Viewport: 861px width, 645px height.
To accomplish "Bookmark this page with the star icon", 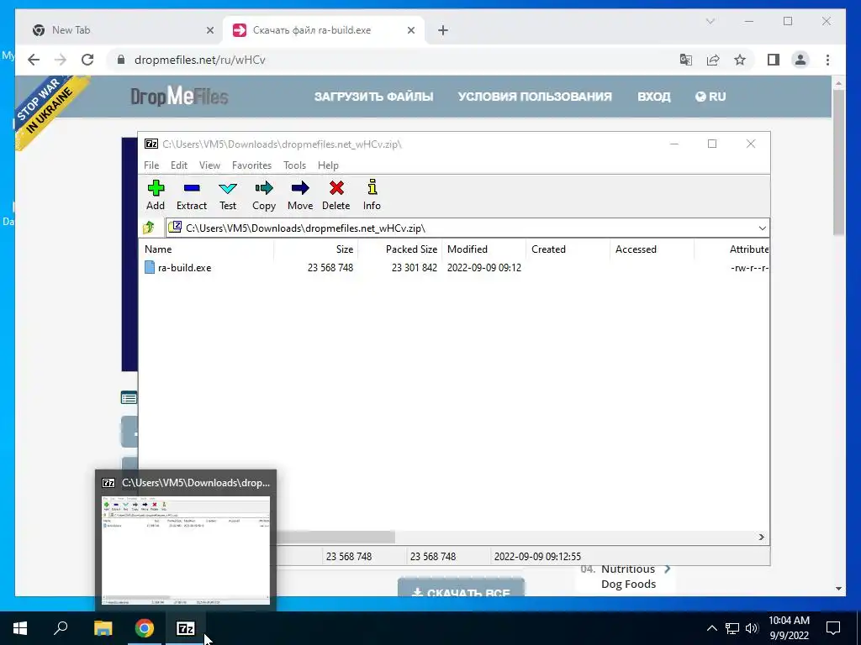I will (x=740, y=60).
